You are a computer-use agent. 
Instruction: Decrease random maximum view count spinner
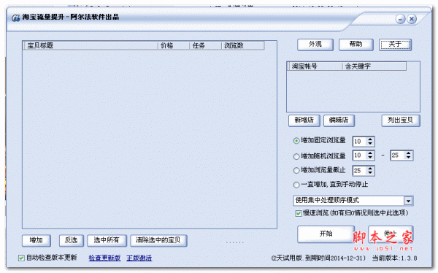point(408,158)
